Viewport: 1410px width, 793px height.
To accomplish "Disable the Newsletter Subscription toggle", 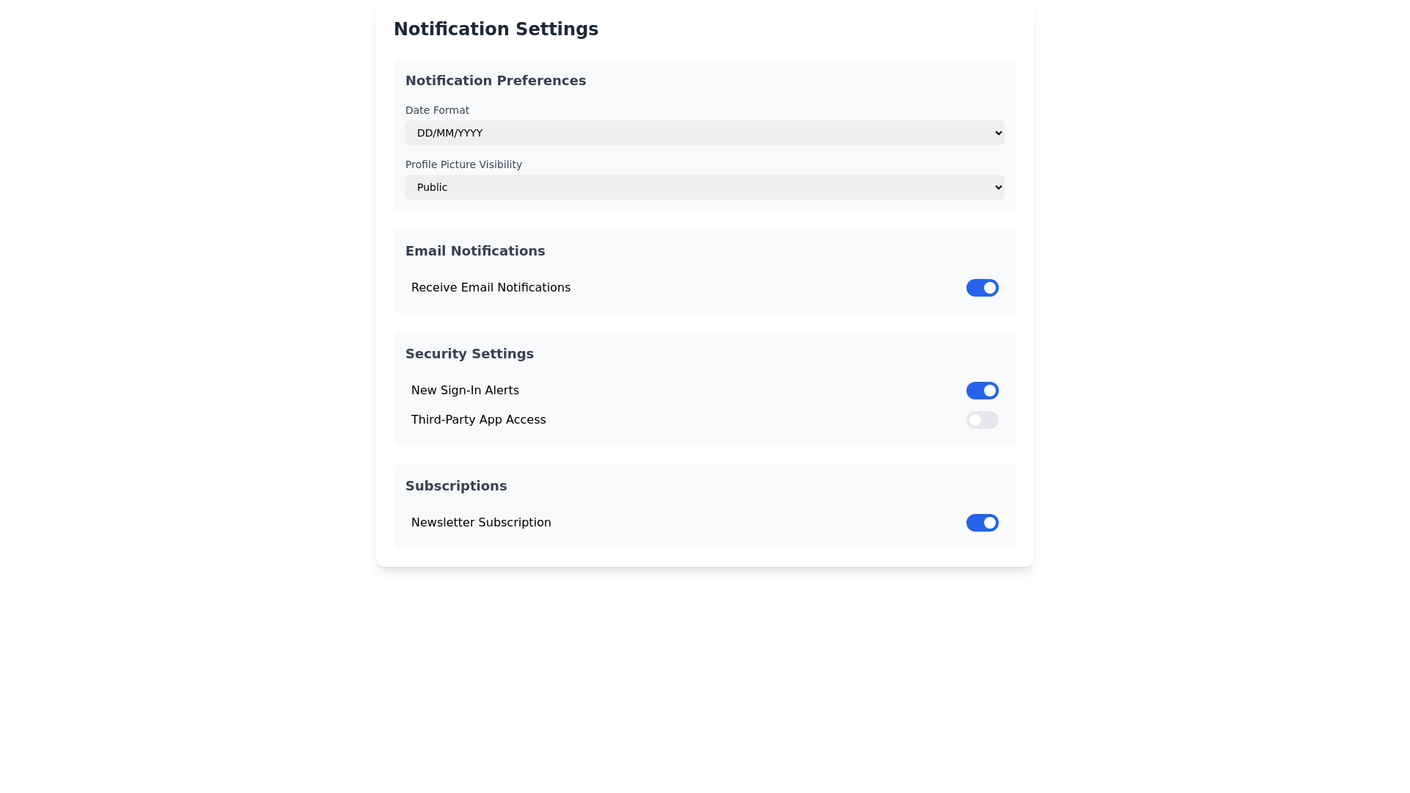I will pos(982,523).
